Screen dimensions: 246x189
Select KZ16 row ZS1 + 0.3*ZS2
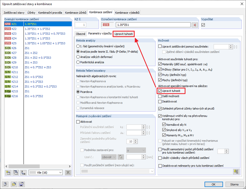click(x=38, y=96)
